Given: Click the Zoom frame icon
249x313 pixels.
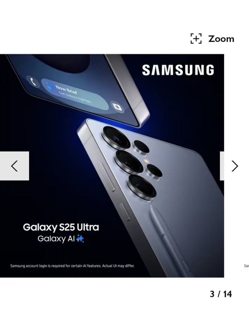Looking at the screenshot, I should 196,39.
